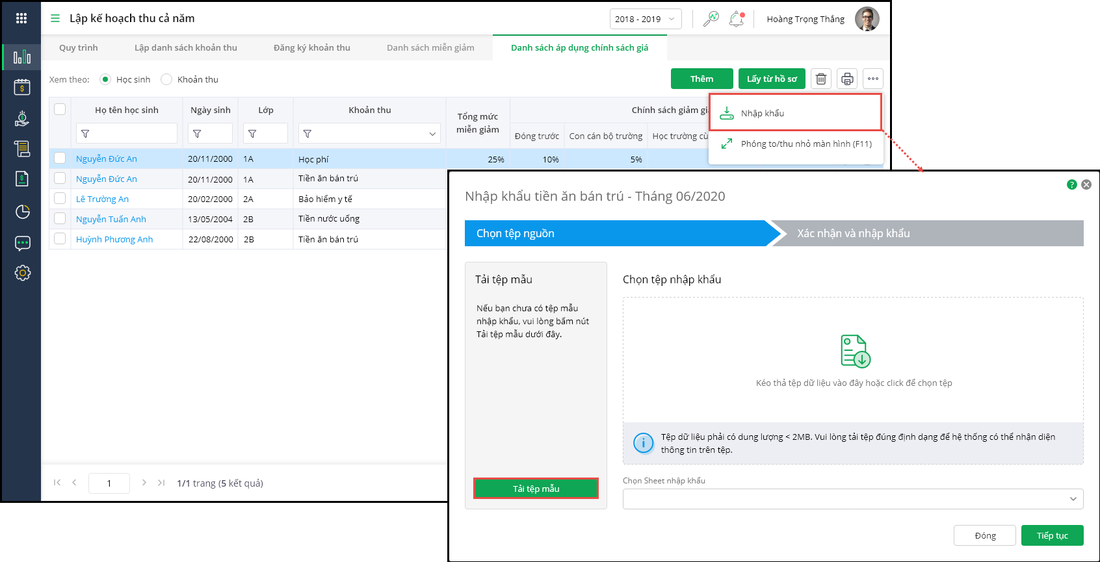Switch to the Danh sách miễn giảm tab
The image size is (1100, 562).
click(x=430, y=47)
